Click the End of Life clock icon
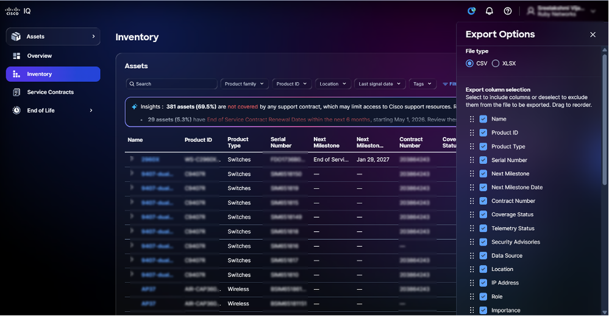 click(x=16, y=110)
